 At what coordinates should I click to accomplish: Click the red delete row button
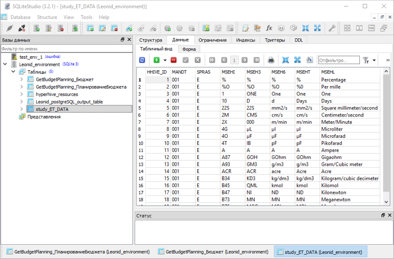[174, 60]
